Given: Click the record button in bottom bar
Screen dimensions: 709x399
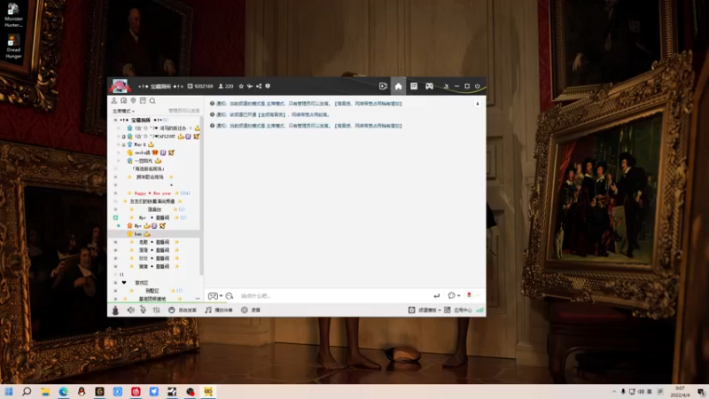Looking at the screenshot, I should click(251, 309).
